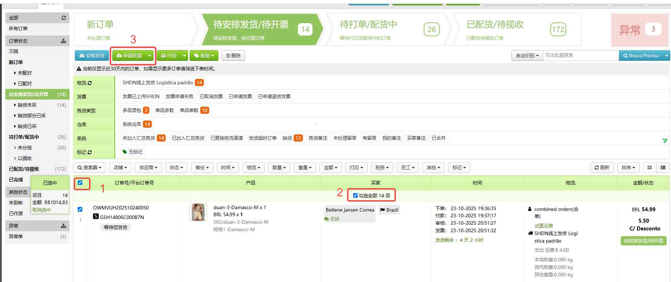The height and width of the screenshot is (282, 671).
Task: Click the hierarchy icon beside 异常 sidebar header
Action: (x=63, y=226)
